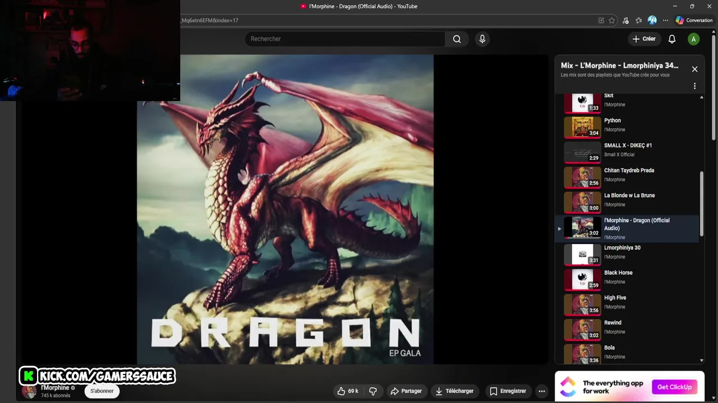Click the split screen icon in address bar
The height and width of the screenshot is (403, 718).
pos(601,20)
